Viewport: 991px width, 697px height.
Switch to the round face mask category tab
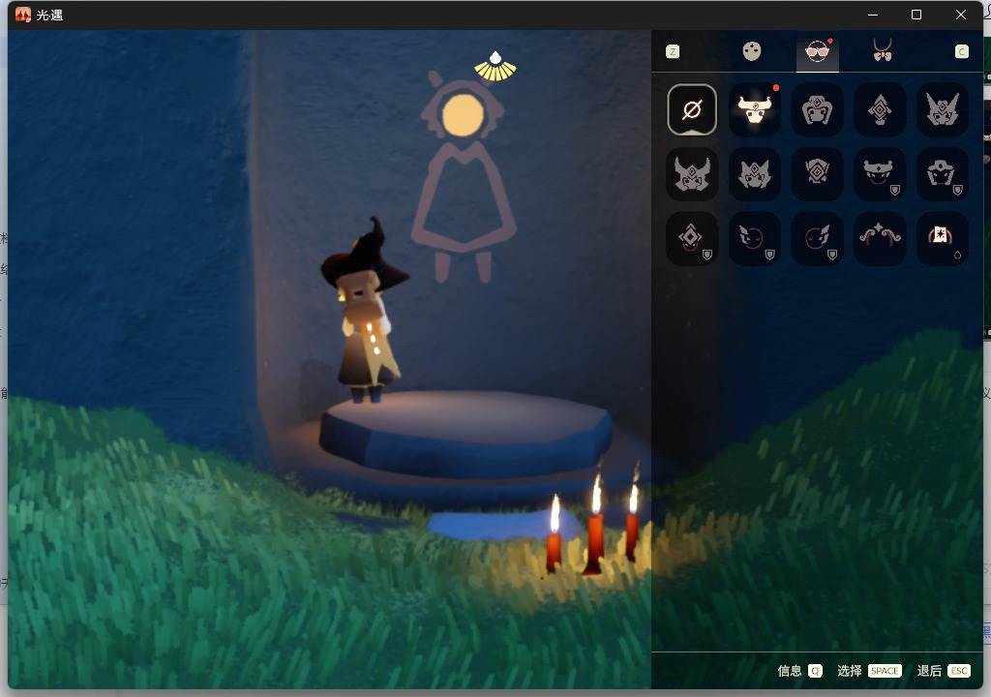[751, 51]
